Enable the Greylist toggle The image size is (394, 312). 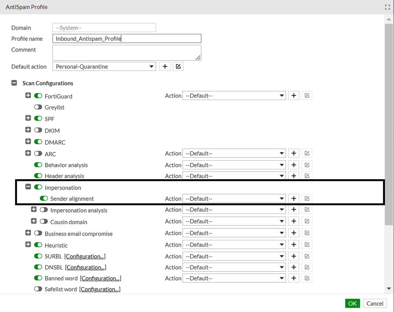click(x=38, y=107)
